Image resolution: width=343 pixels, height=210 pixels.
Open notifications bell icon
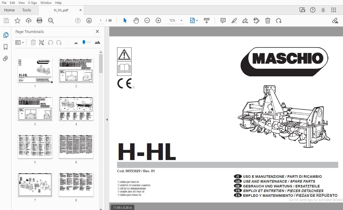[323, 10]
